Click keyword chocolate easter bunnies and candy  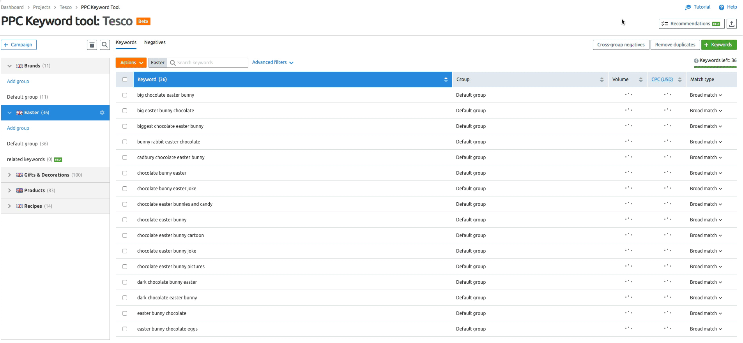175,204
